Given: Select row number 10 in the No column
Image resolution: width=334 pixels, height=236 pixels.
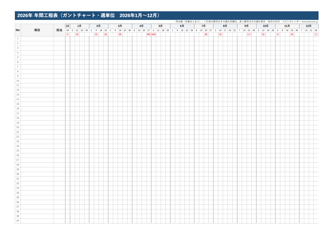Looking at the screenshot, I should tap(18, 81).
